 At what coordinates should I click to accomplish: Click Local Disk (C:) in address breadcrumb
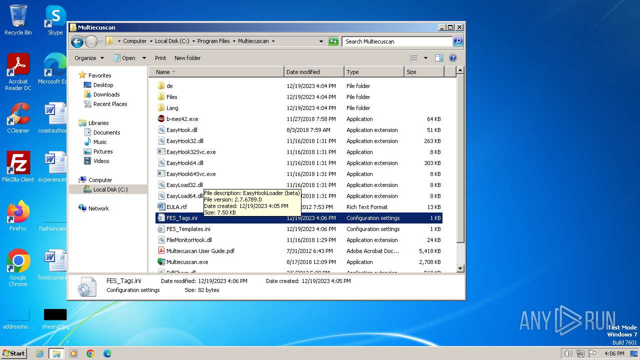(x=172, y=41)
